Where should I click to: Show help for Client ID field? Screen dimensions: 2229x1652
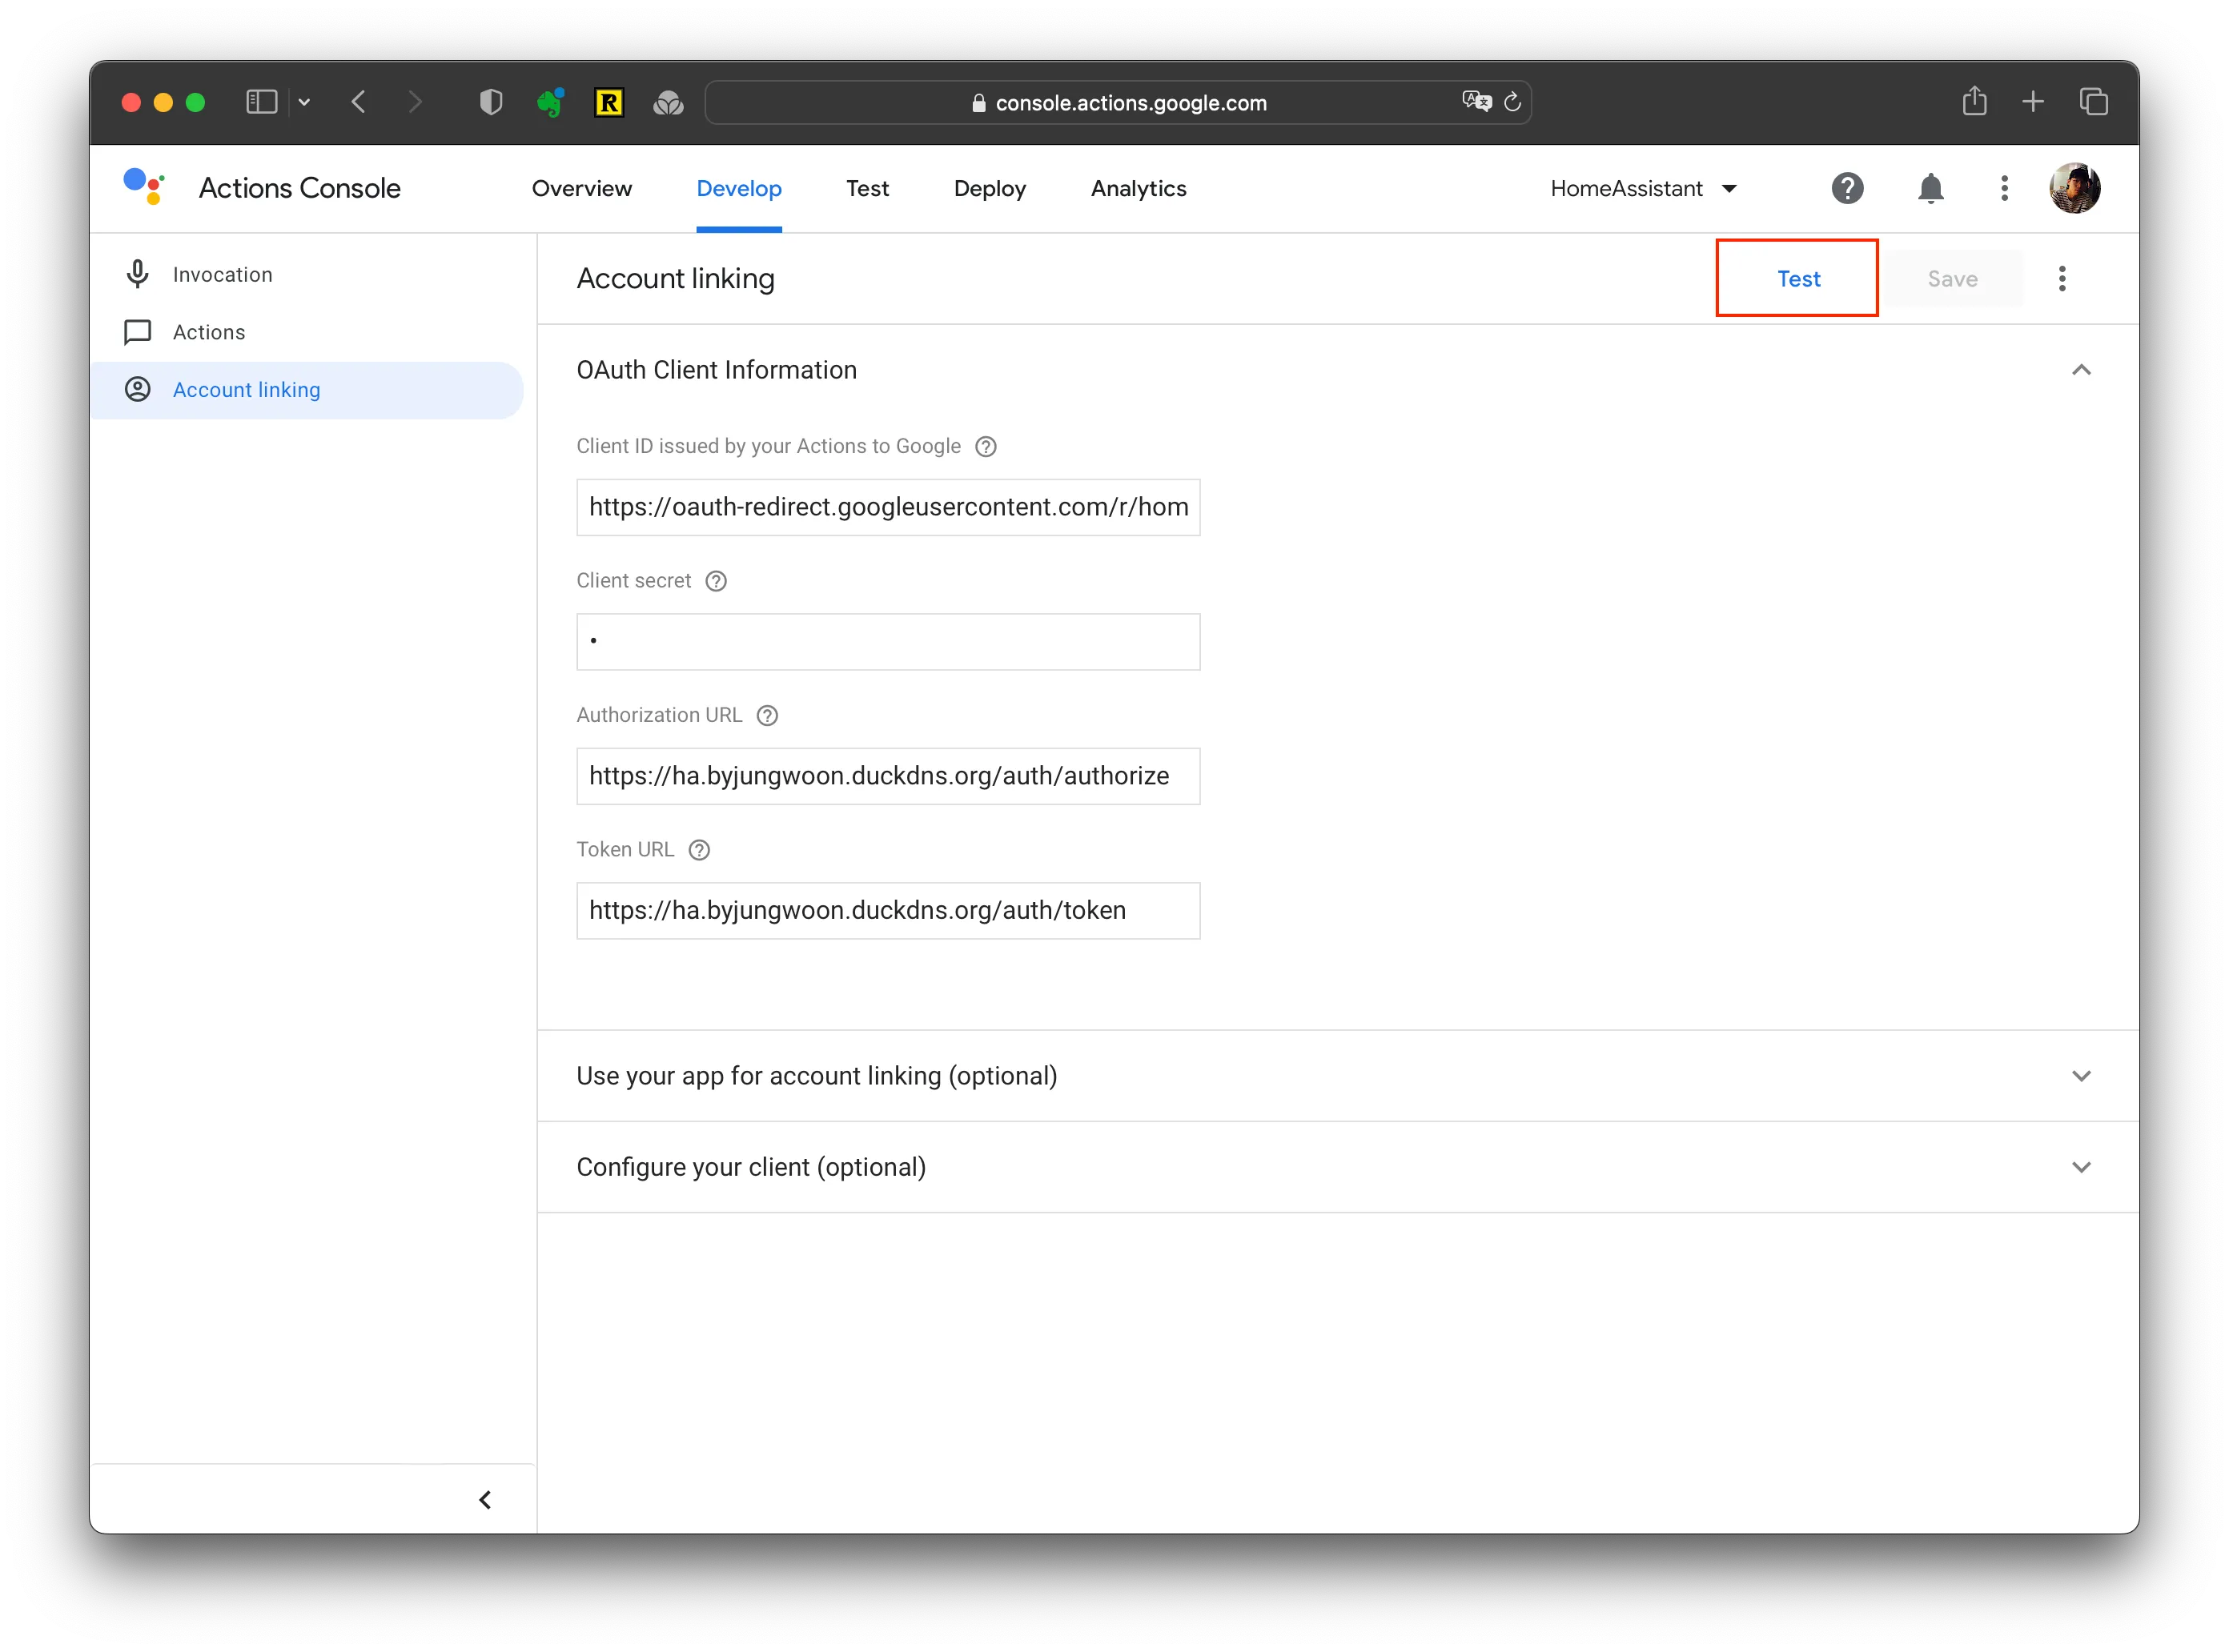click(x=986, y=447)
